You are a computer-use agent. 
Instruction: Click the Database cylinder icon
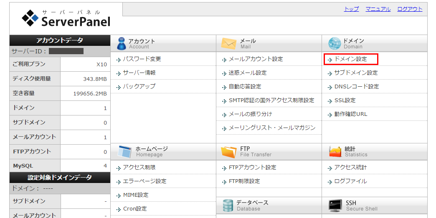click(228, 205)
